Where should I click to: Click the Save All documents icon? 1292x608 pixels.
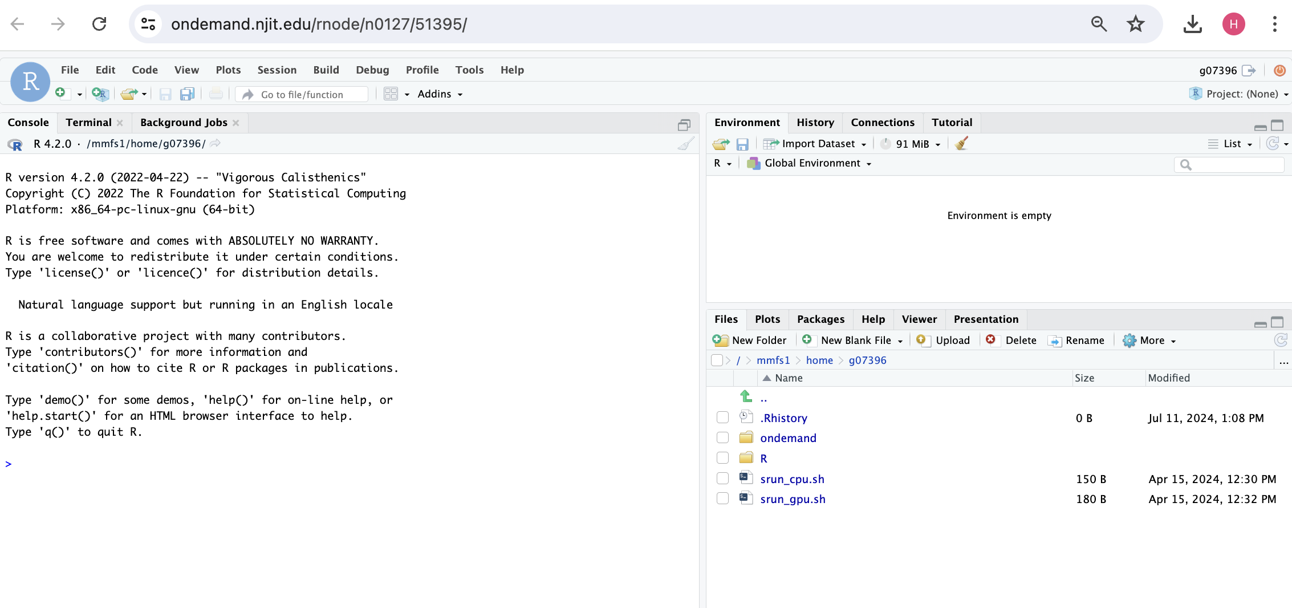pyautogui.click(x=187, y=94)
